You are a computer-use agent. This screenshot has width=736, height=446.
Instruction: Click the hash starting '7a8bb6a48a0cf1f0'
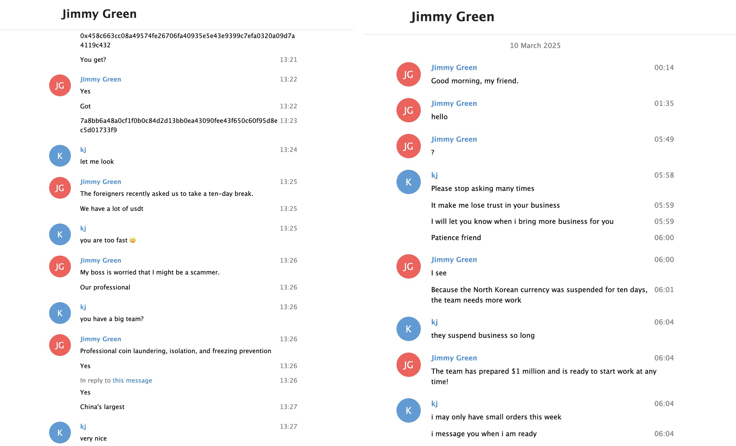(179, 125)
